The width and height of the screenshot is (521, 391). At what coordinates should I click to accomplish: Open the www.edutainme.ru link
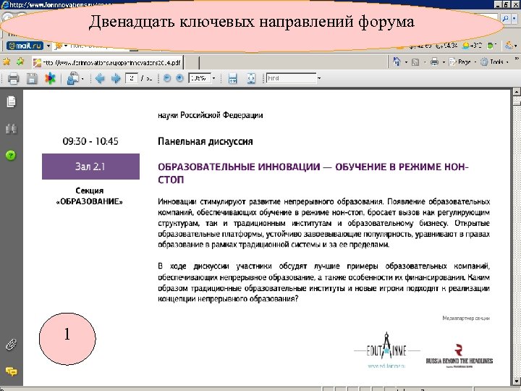tap(386, 366)
